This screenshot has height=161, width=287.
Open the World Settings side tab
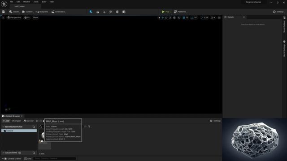coord(284,48)
